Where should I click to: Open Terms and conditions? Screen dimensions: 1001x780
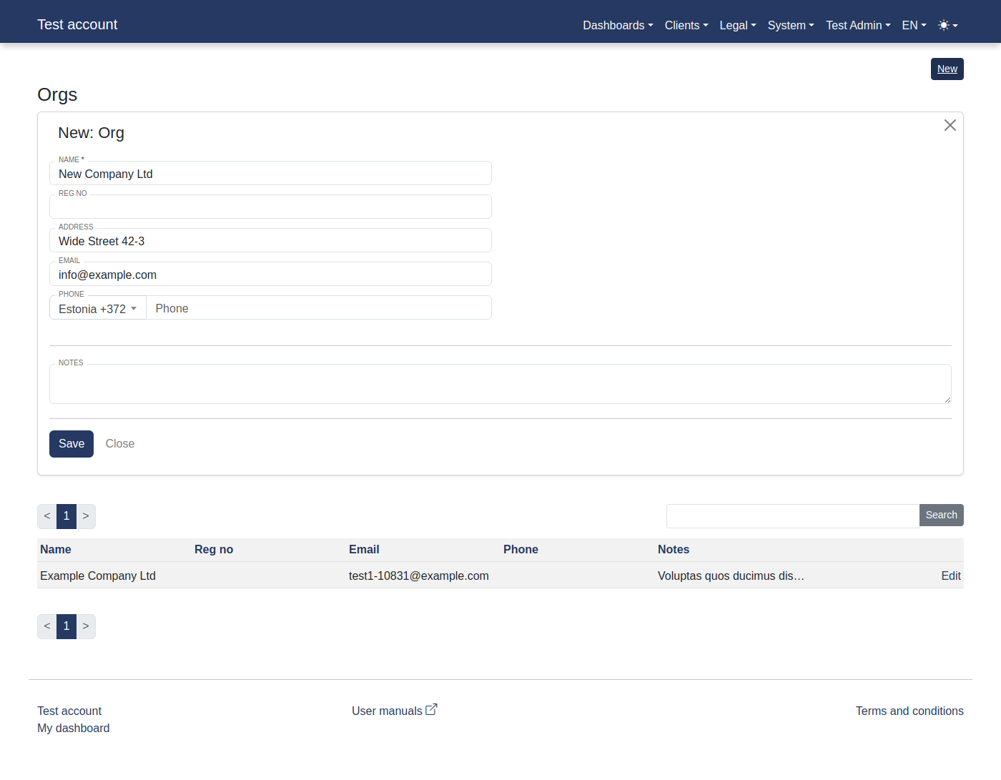click(x=909, y=711)
